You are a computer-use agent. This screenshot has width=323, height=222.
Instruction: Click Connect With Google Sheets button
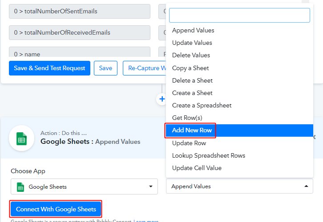pyautogui.click(x=56, y=209)
